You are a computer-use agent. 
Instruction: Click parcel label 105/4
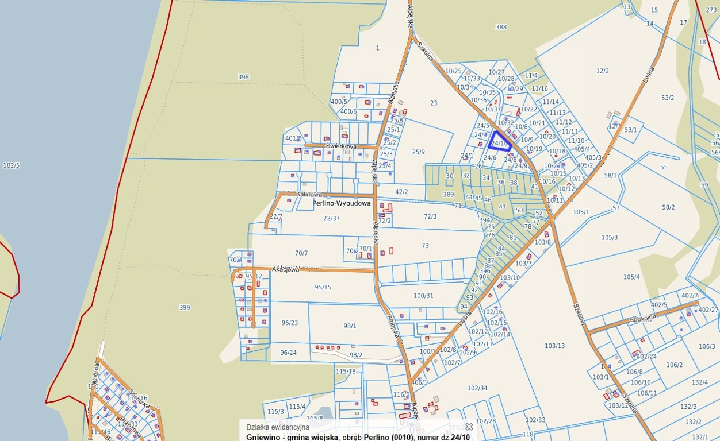click(x=631, y=277)
